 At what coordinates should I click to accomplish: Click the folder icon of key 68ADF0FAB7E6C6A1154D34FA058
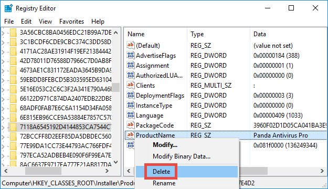click(13, 108)
